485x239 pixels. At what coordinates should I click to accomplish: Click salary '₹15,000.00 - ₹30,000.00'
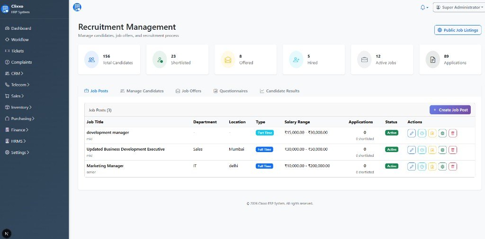306,132
